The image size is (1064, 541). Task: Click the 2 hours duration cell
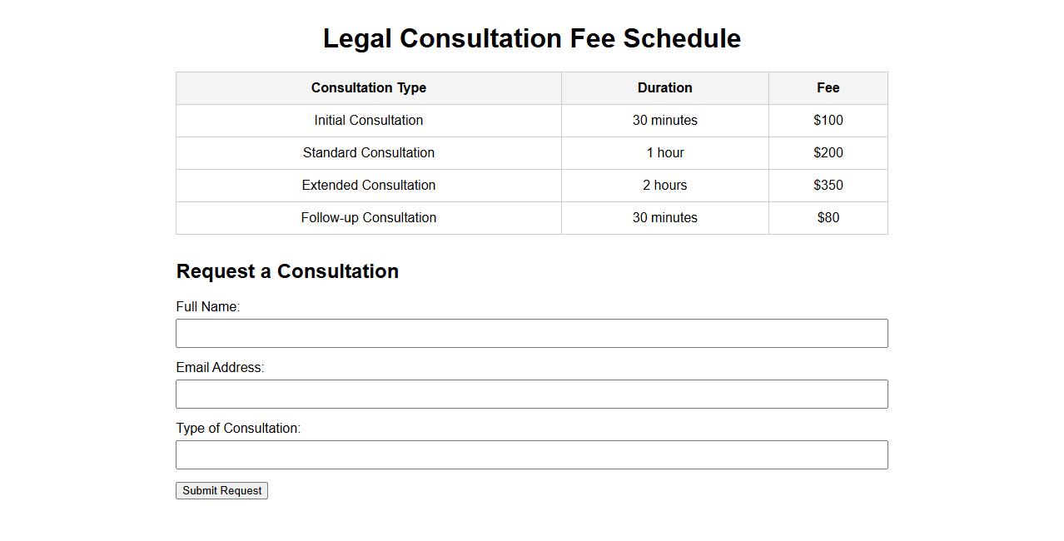(x=664, y=186)
